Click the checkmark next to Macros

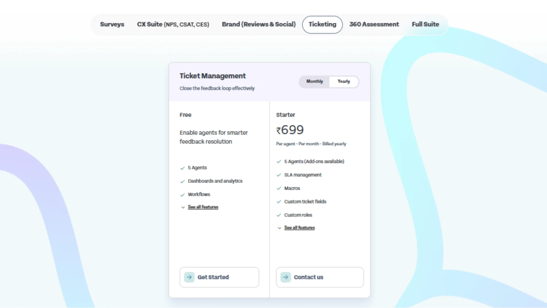coord(279,188)
